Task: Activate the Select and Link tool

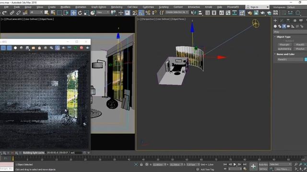Action: pos(12,13)
